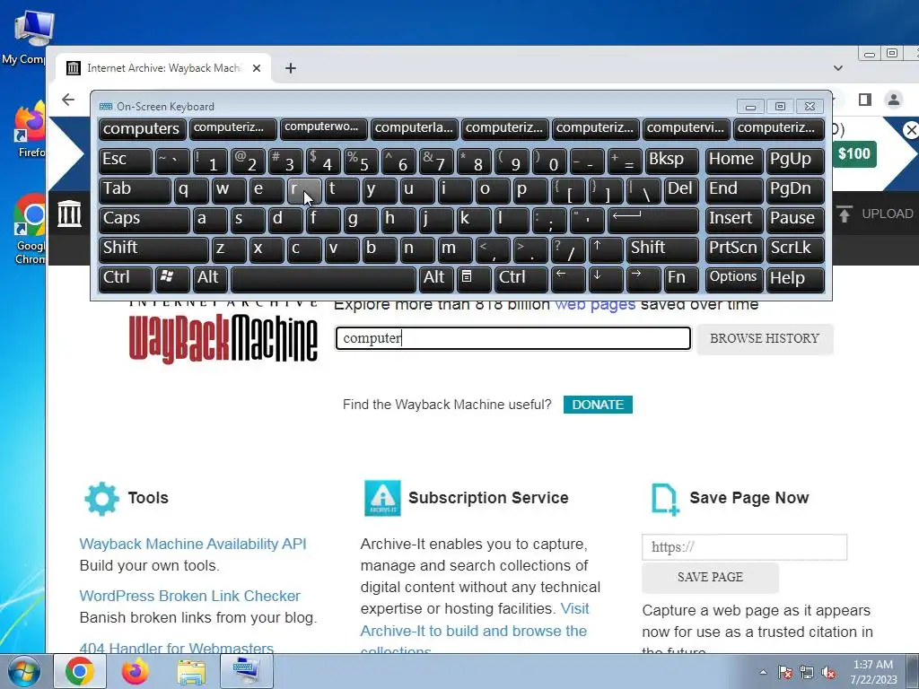Image resolution: width=919 pixels, height=689 pixels.
Task: Click the Internet Archive logo icon
Action: (69, 214)
